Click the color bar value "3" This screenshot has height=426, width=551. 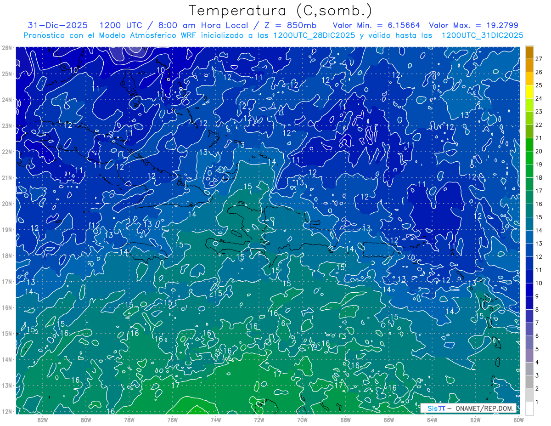[537, 375]
